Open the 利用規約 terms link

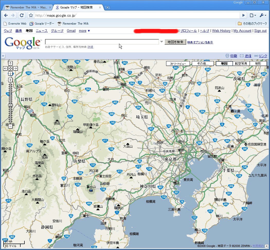point(258,246)
